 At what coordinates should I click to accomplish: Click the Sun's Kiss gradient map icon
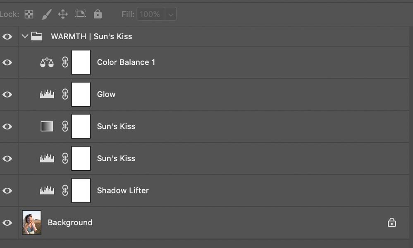[47, 126]
